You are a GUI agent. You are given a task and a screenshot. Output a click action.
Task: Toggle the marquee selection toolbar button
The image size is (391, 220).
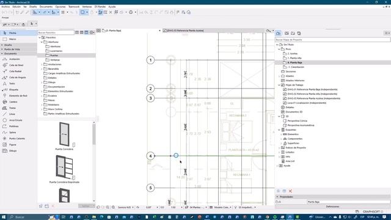[x=82, y=12]
